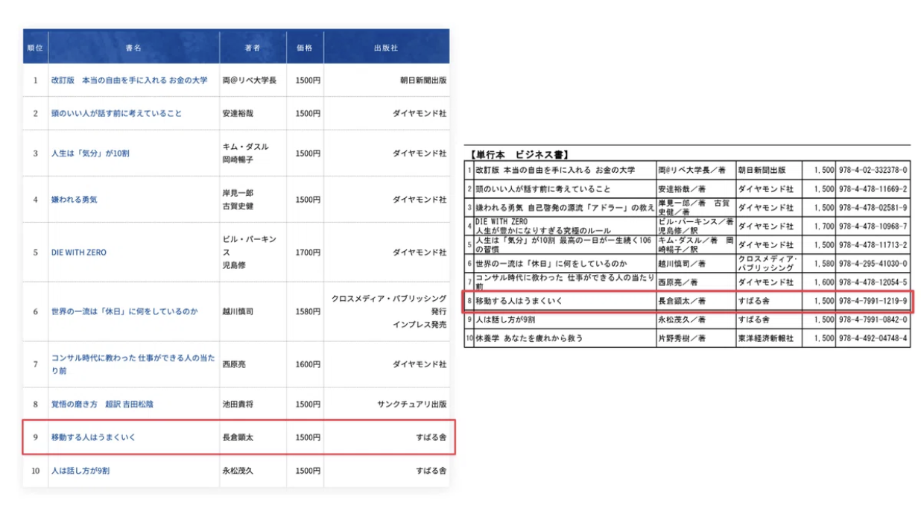Select author 長倉顕太 in left table
Screen dimensions: 921x514
point(238,437)
